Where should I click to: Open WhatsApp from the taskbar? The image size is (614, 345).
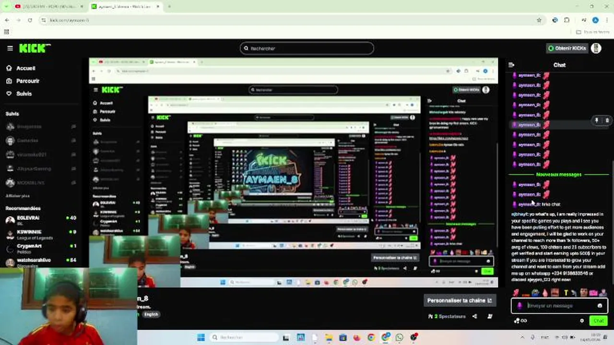coord(400,337)
